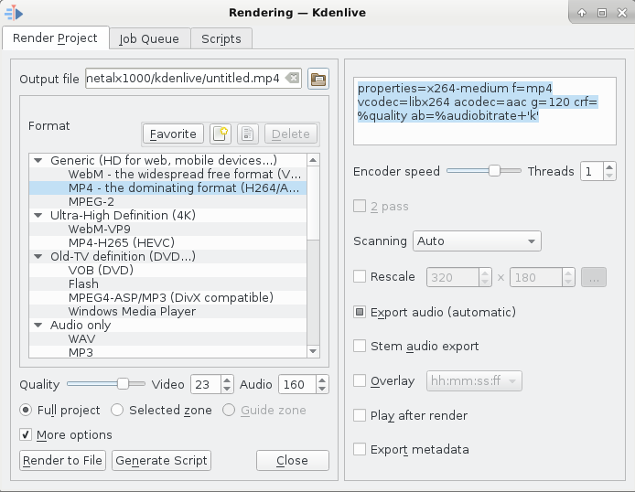Select WebM-VP9 profile

coord(168,229)
